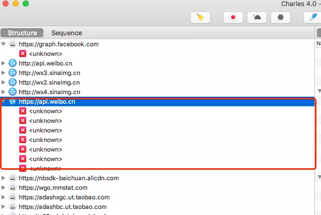Select the https://wgo.mmstat.com host row
The height and width of the screenshot is (215, 321).
click(157, 188)
